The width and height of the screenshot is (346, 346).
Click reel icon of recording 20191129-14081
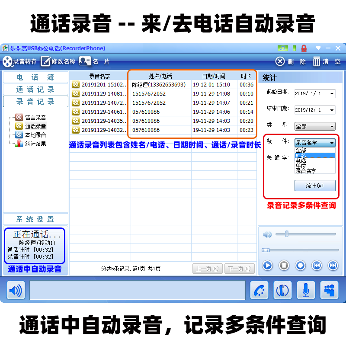pos(75,93)
